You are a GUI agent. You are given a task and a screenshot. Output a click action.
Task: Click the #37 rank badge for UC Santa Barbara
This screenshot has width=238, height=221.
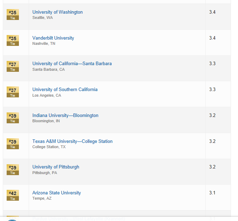coord(13,67)
